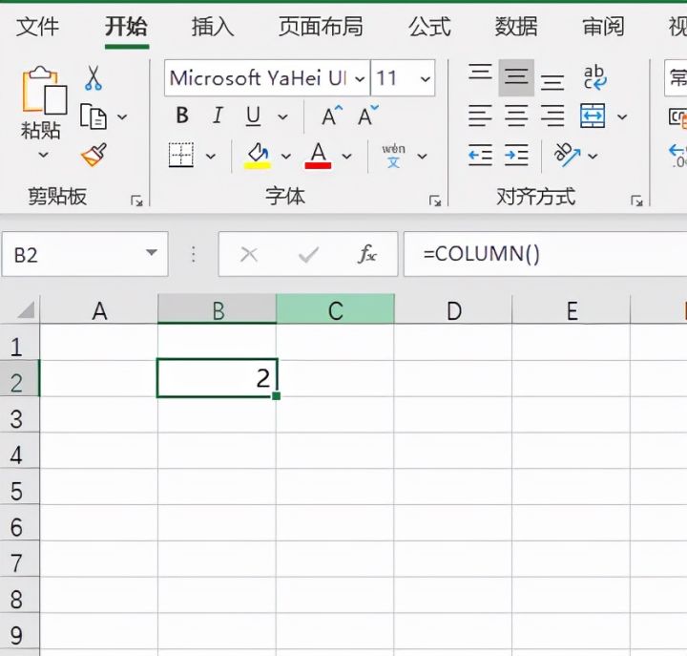This screenshot has width=687, height=656.
Task: Expand font color dropdown arrow
Action: (x=346, y=156)
